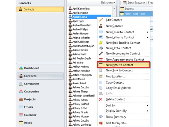This screenshot has width=169, height=127.
Task: Open the Companies section
Action: tap(40, 84)
